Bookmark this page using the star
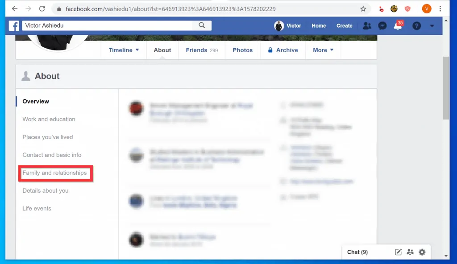 tap(363, 8)
